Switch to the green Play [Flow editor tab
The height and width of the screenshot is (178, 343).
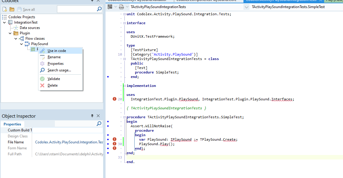pos(333,1)
